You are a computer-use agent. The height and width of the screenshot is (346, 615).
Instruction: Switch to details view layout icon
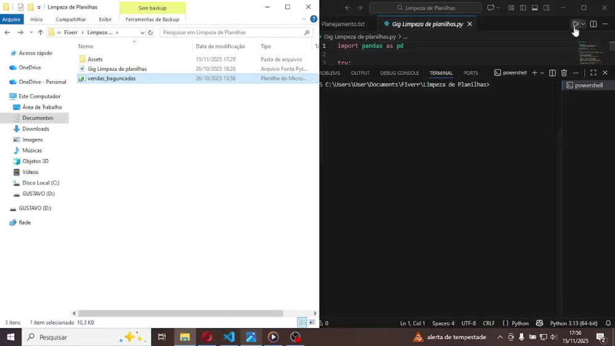click(x=302, y=323)
